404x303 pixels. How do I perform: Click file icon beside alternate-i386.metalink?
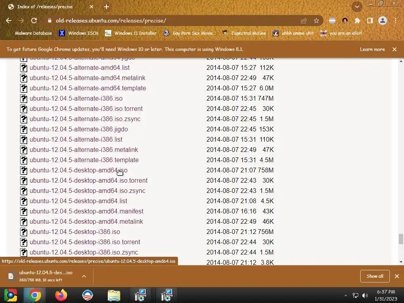coord(24,150)
